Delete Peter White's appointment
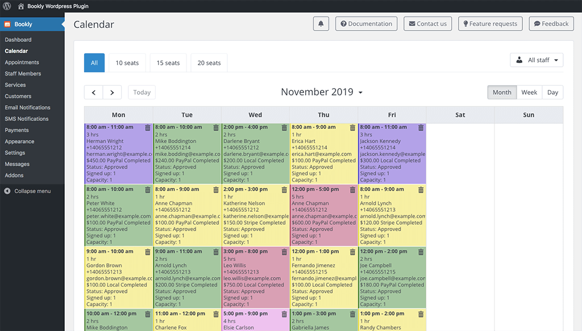The width and height of the screenshot is (582, 331). coord(147,190)
